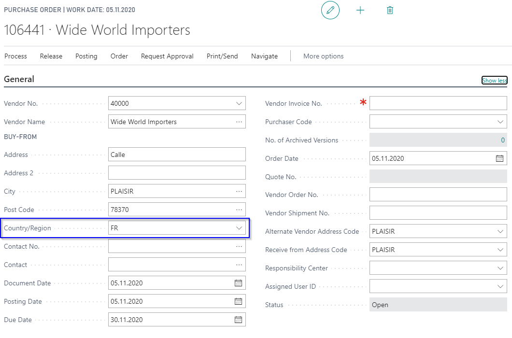Screen dimensions: 512x338
Task: Click More options
Action: [323, 56]
